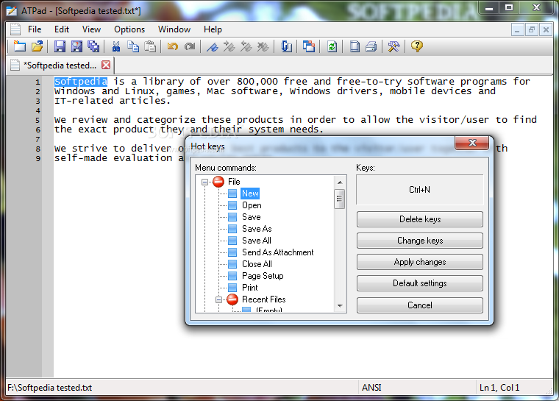Viewport: 559px width, 401px height.
Task: Click the Print printer icon
Action: [x=371, y=46]
